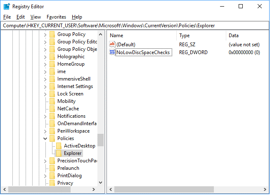Click the registry path address bar
270x195 pixels.
click(x=135, y=26)
